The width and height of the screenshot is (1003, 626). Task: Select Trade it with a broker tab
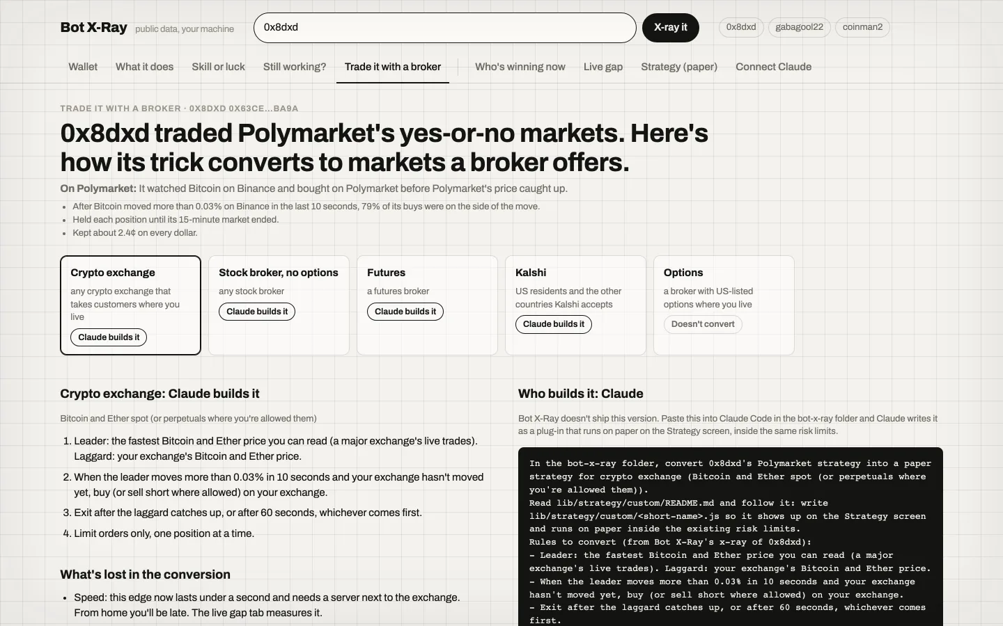tap(393, 67)
